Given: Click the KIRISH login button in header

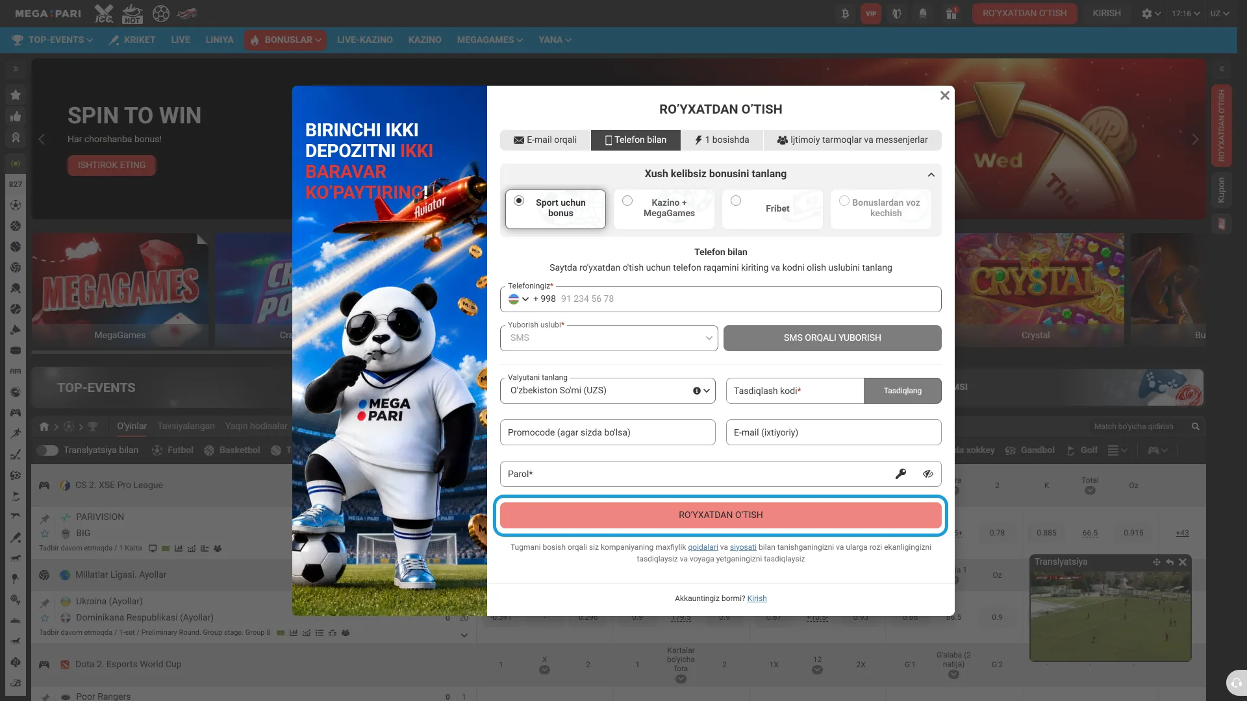Looking at the screenshot, I should 1107,14.
